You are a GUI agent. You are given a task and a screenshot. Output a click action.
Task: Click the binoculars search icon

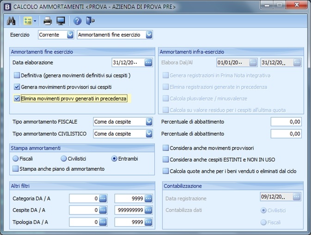(11, 21)
